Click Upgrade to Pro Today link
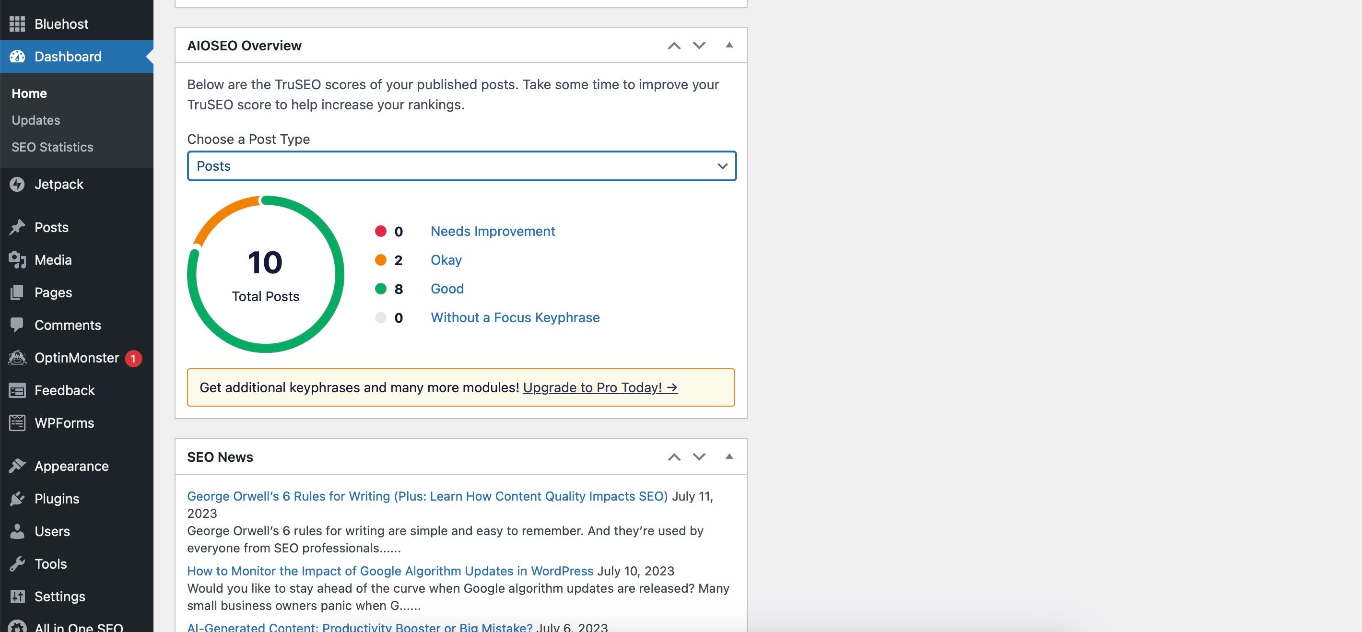This screenshot has width=1362, height=632. click(600, 387)
